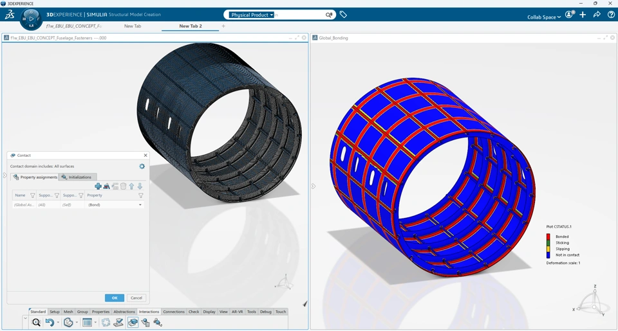The height and width of the screenshot is (331, 618).
Task: Click the checkmark model check icon
Action: [118, 323]
